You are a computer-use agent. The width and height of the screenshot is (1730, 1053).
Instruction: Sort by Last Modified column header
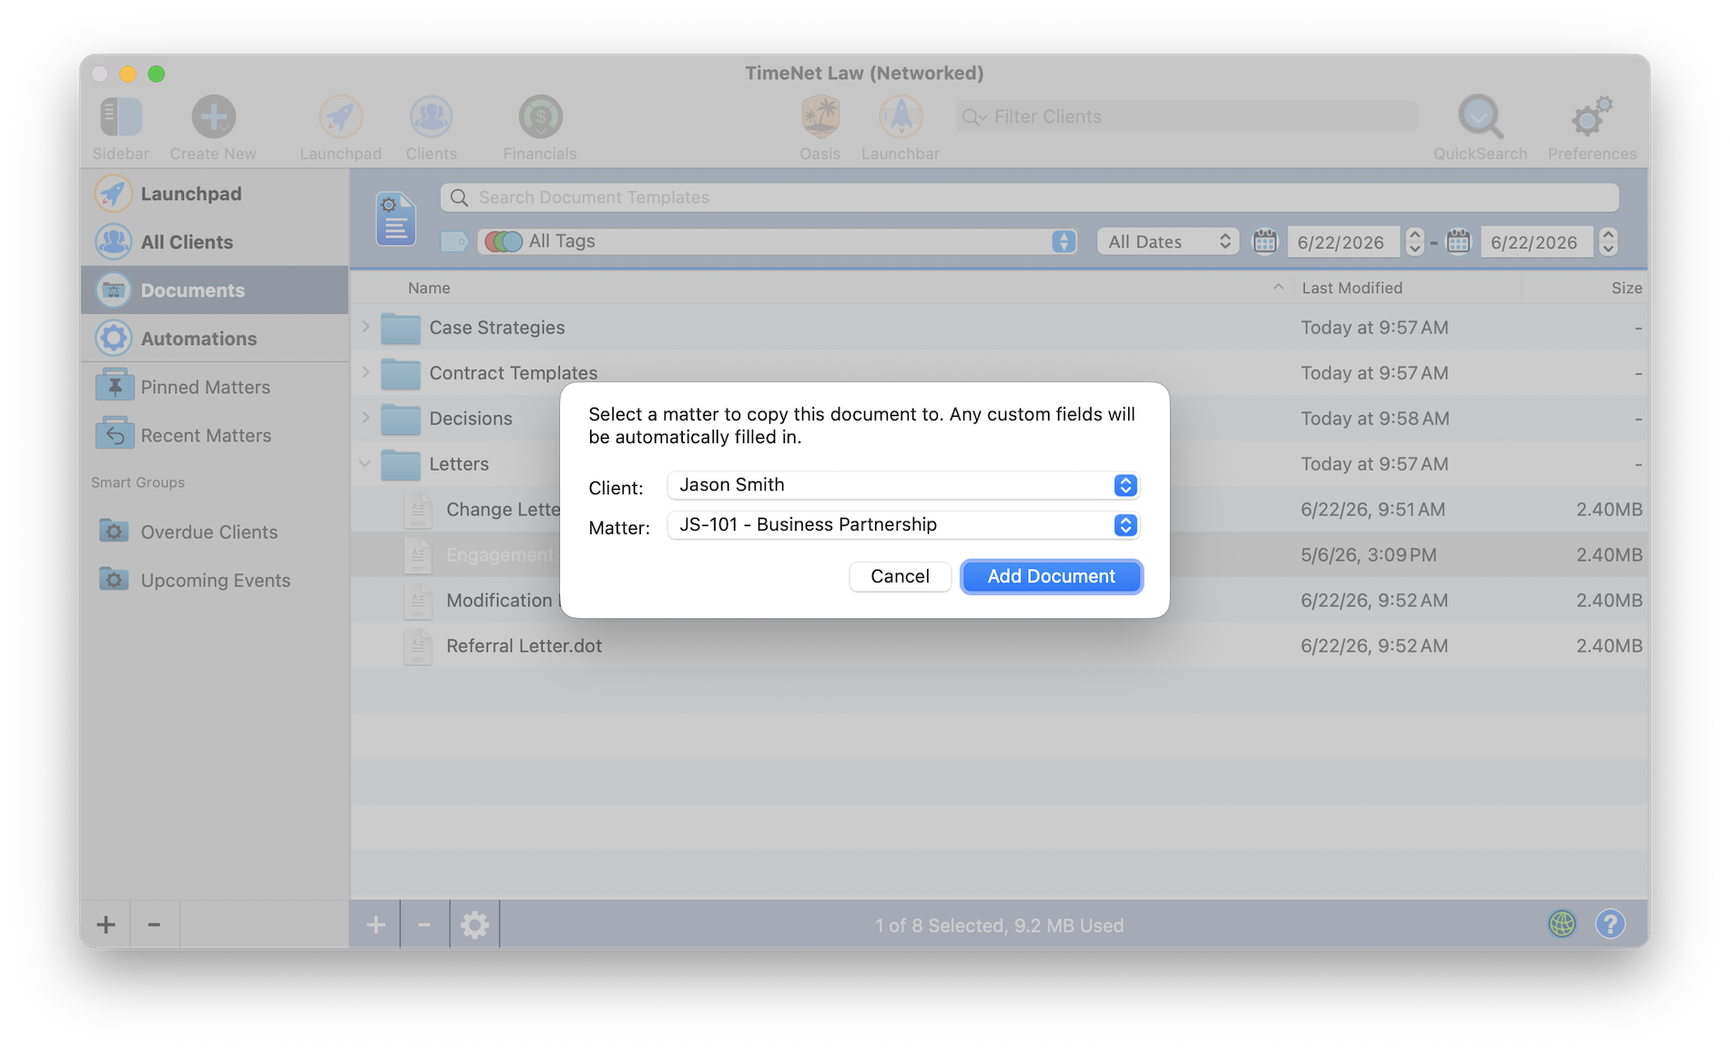1352,288
